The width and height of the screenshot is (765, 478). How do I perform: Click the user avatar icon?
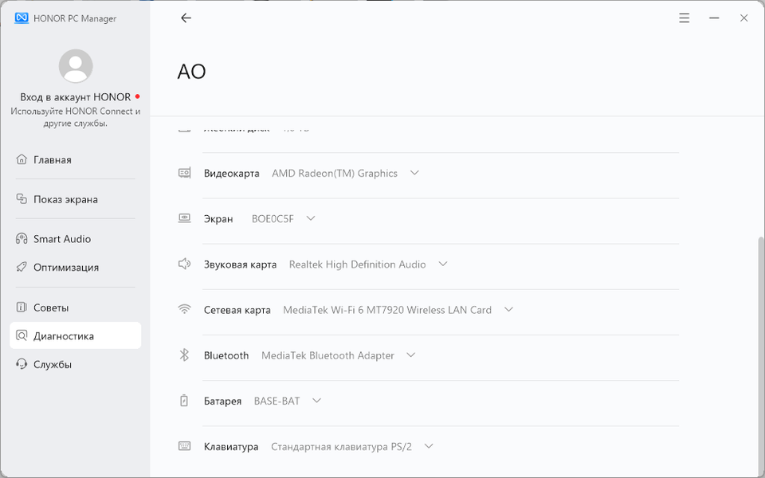pos(76,66)
